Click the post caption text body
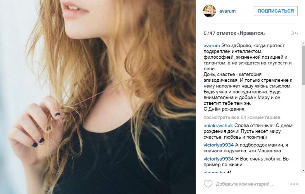 click(248, 77)
